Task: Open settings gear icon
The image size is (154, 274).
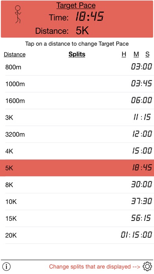Action: pos(147,267)
